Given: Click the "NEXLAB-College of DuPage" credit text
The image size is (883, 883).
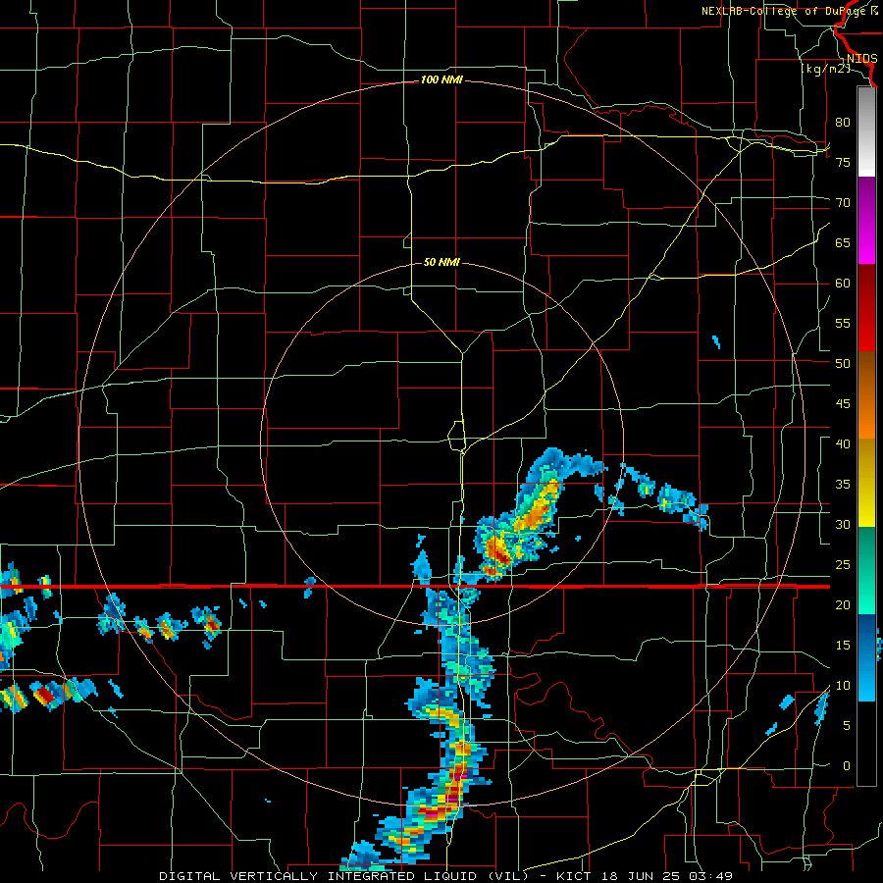Looking at the screenshot, I should (785, 11).
